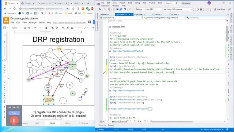Open the Release configuration dropdown
Viewport: 234px width, 132px height.
pos(140,9)
